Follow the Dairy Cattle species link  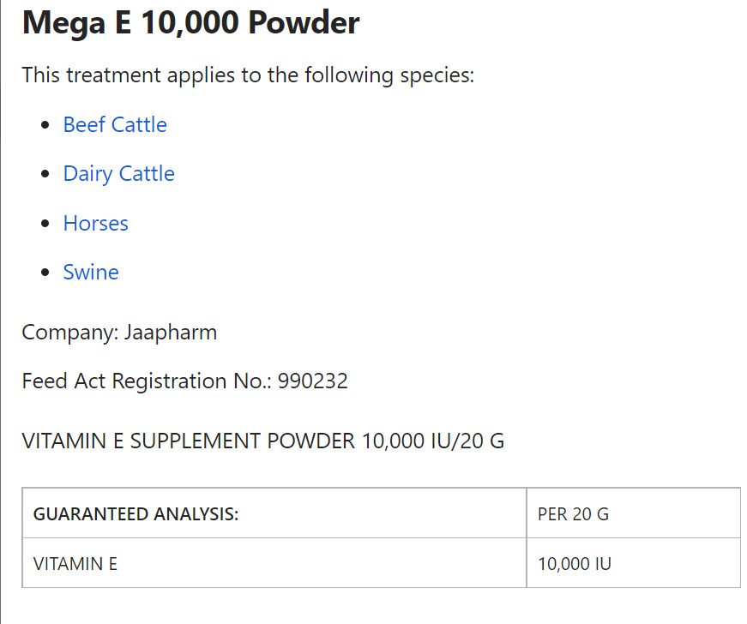(118, 174)
